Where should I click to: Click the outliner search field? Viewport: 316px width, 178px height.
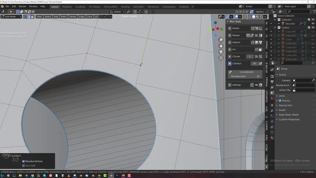tap(298, 12)
